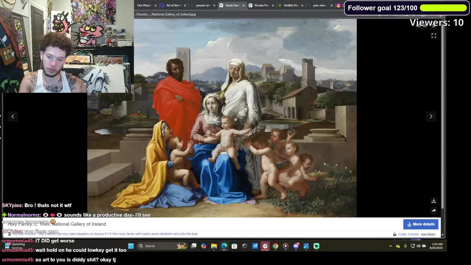
Task: Open the Windows Start menu
Action: (131, 246)
